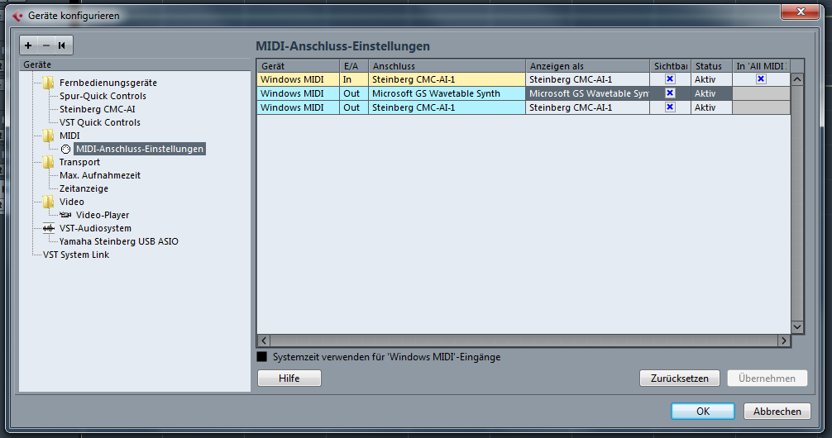The image size is (832, 438).
Task: Toggle Sichtbar for Steinberg CMC-AI-1 input row
Action: pyautogui.click(x=670, y=79)
